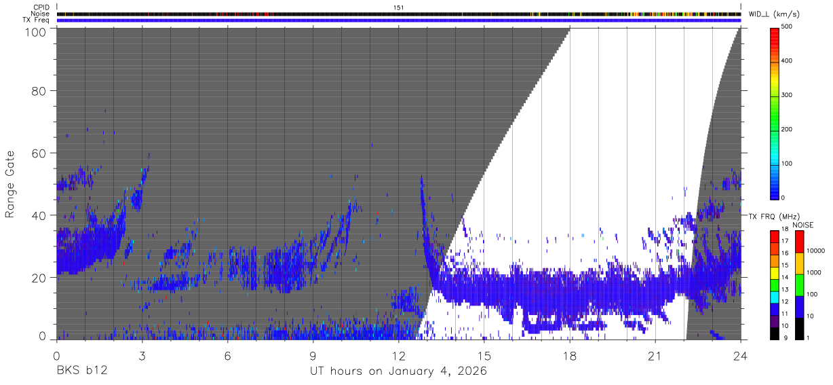833x385 pixels.
Task: Click the 200 tick on width colorbar
Action: [x=787, y=129]
